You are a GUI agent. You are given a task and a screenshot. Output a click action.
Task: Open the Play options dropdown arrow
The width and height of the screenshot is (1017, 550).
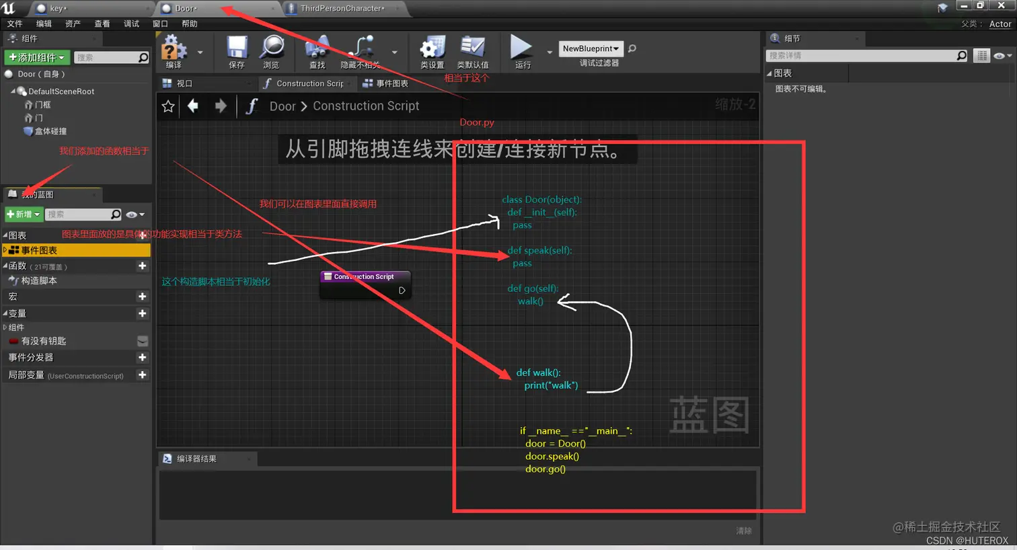(550, 52)
